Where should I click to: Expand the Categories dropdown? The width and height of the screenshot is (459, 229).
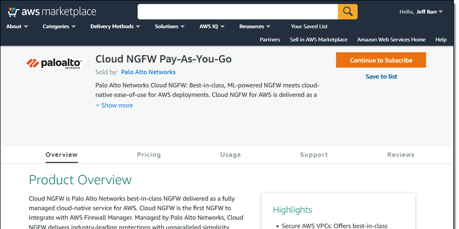point(59,26)
